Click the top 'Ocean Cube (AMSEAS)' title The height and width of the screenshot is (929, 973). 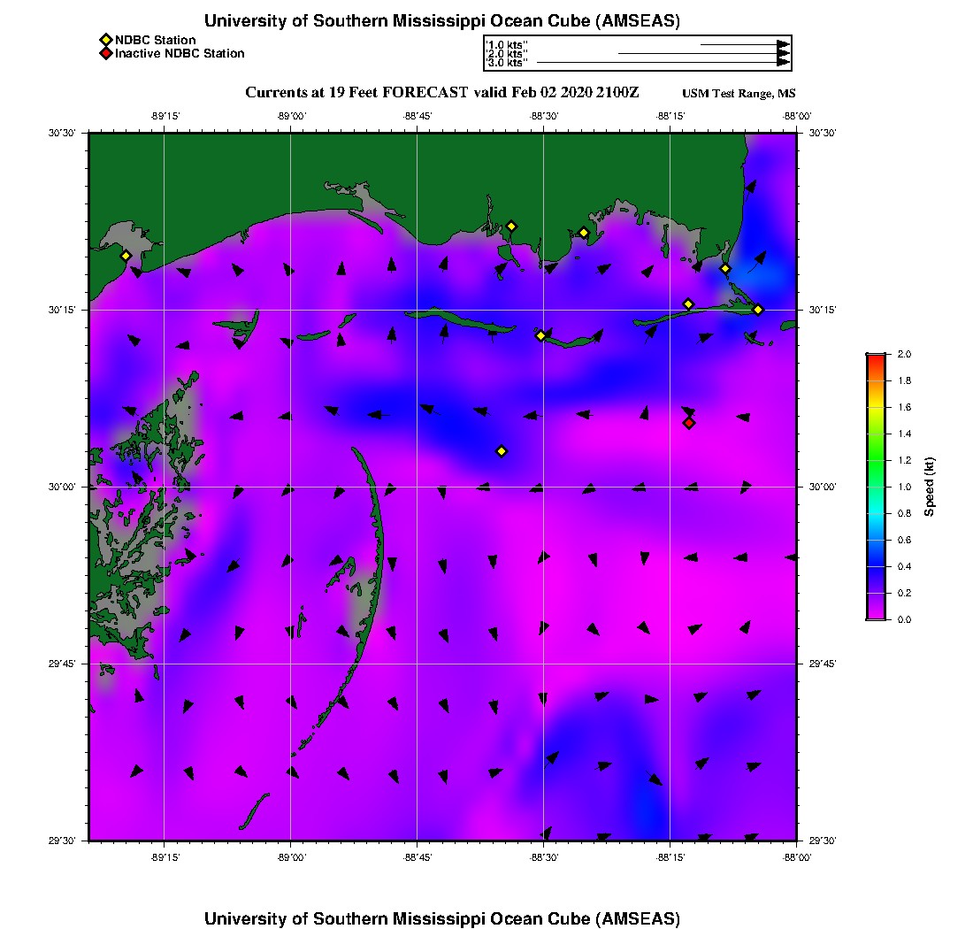(x=442, y=21)
